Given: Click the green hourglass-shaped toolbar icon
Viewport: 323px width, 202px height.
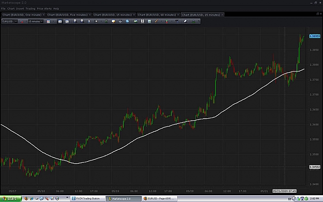Looking at the screenshot, I should click(x=106, y=21).
